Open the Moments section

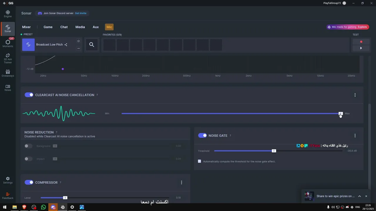click(x=8, y=43)
